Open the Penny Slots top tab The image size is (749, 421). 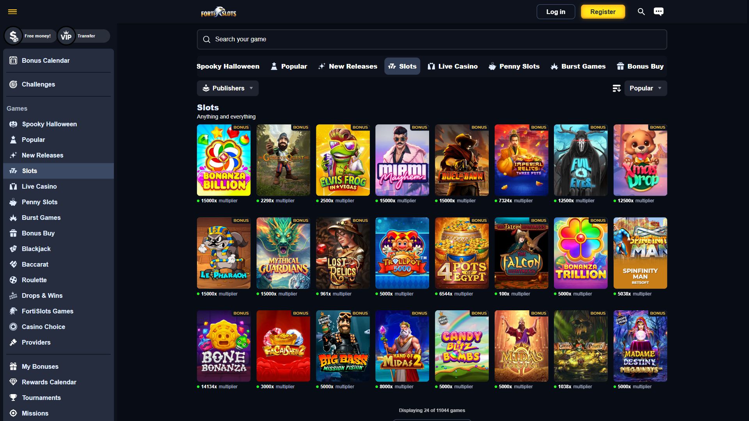coord(514,66)
